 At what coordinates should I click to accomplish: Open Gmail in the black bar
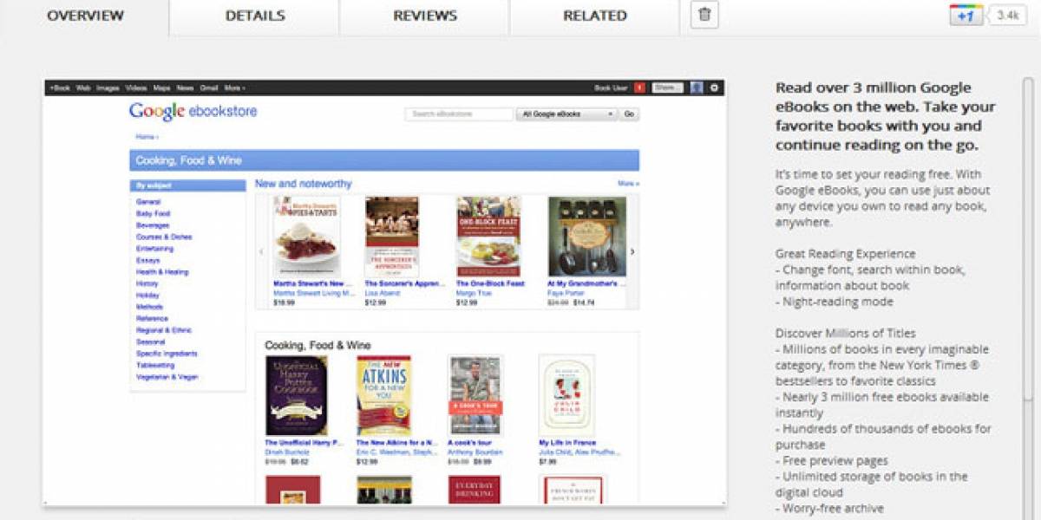[209, 88]
